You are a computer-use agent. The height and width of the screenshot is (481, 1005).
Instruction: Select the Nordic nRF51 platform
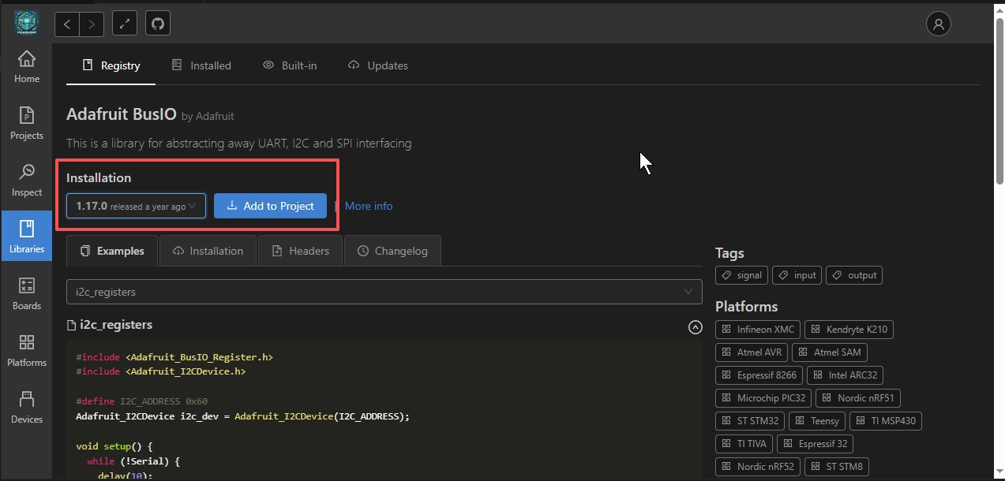tap(858, 397)
